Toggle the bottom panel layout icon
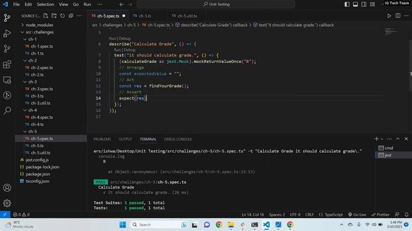Viewport: 412px width, 231px height. pos(355,4)
